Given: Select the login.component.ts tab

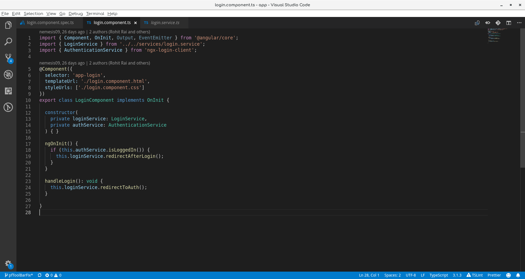Looking at the screenshot, I should 112,23.
